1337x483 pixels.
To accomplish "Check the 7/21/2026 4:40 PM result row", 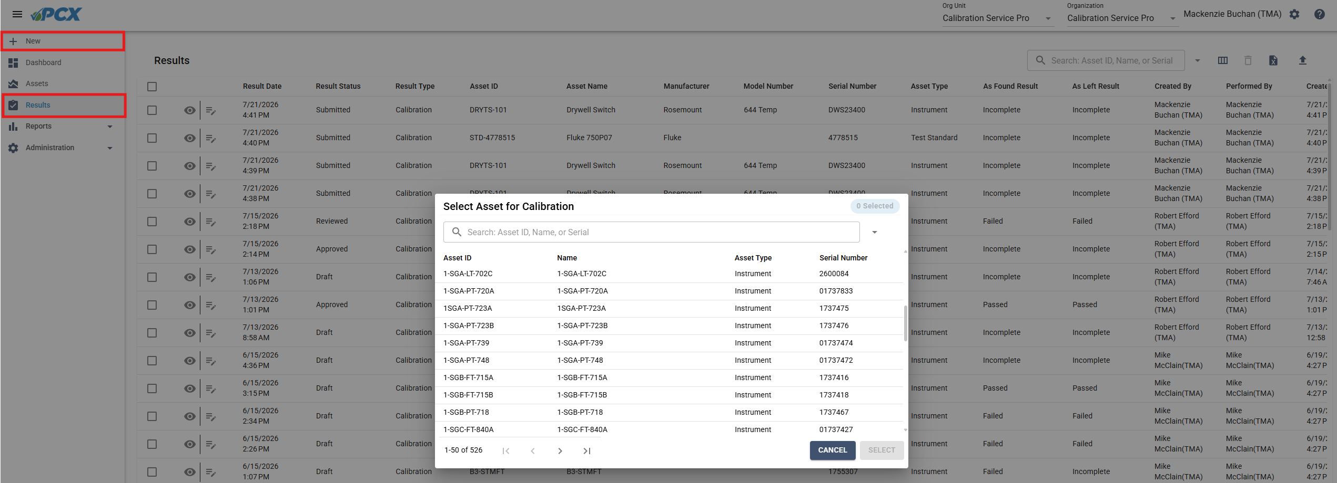I will 152,138.
